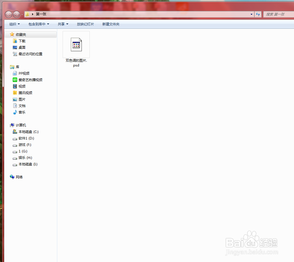Open 最近访问的位置 in favorites

pos(30,54)
